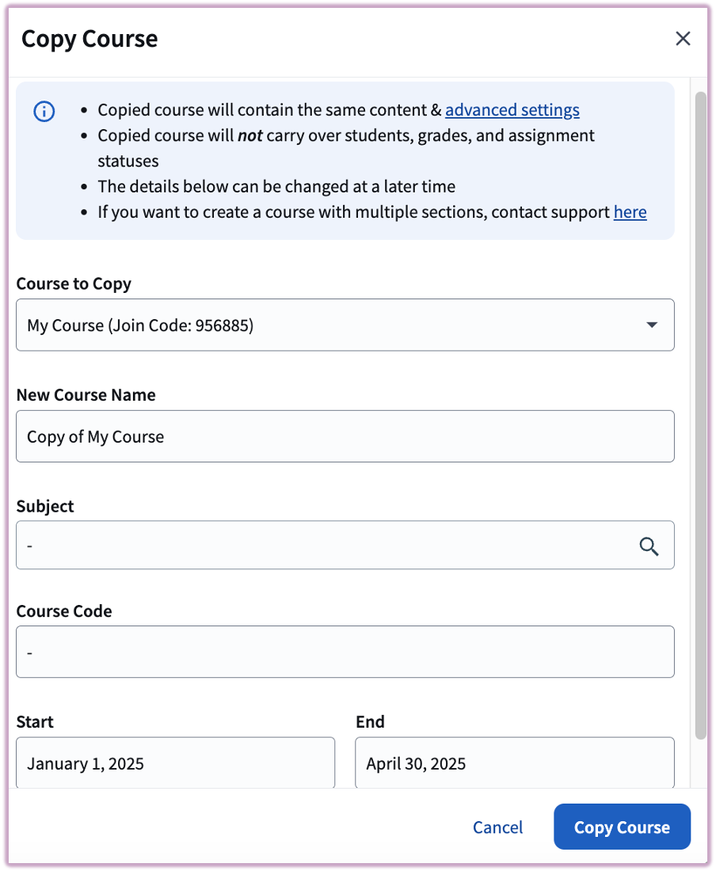Open the advanced settings link

(512, 109)
